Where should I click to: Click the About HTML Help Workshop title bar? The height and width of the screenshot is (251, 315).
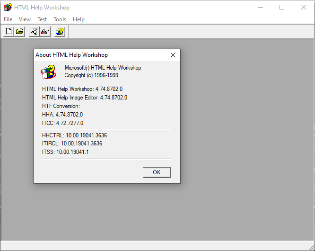click(x=95, y=55)
